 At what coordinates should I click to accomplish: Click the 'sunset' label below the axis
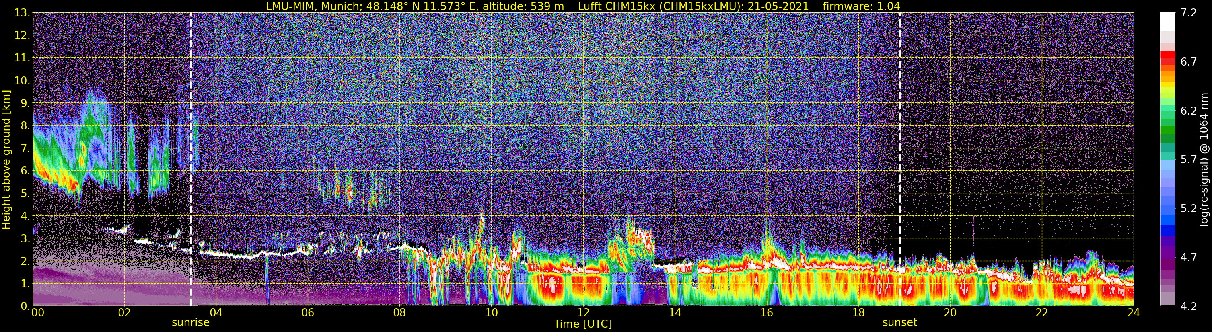[899, 323]
